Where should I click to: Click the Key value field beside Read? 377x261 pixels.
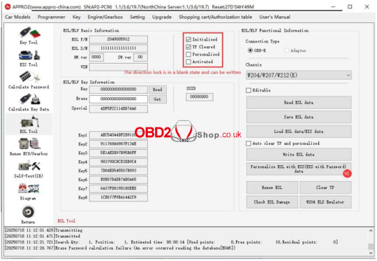click(119, 90)
